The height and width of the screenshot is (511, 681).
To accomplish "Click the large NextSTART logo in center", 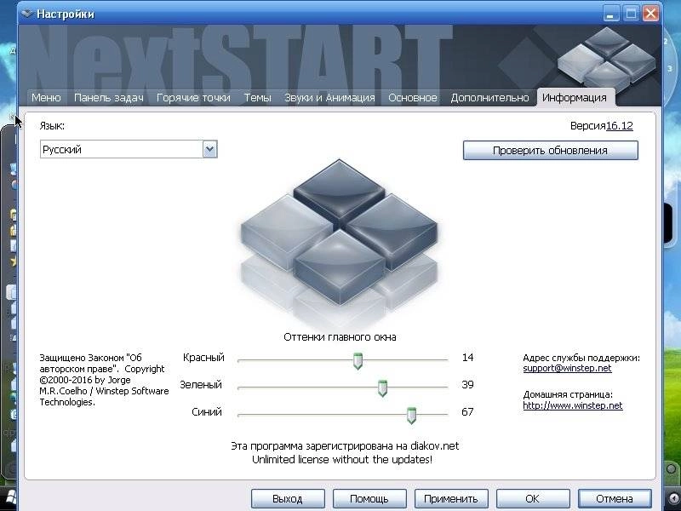I will coord(339,244).
